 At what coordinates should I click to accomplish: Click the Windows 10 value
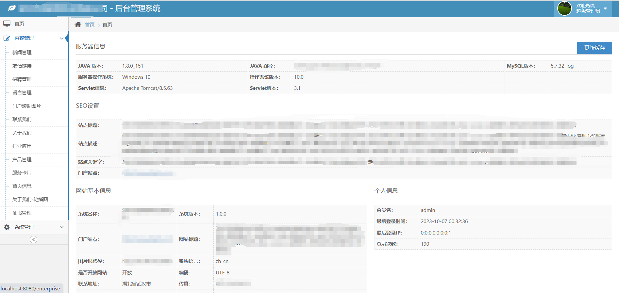[136, 77]
